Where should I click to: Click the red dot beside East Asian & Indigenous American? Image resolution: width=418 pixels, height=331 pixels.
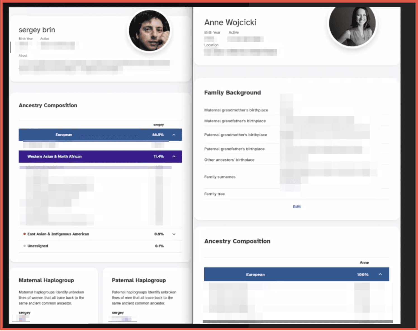(x=25, y=234)
